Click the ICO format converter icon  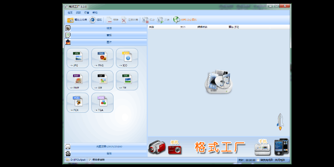tap(127, 58)
